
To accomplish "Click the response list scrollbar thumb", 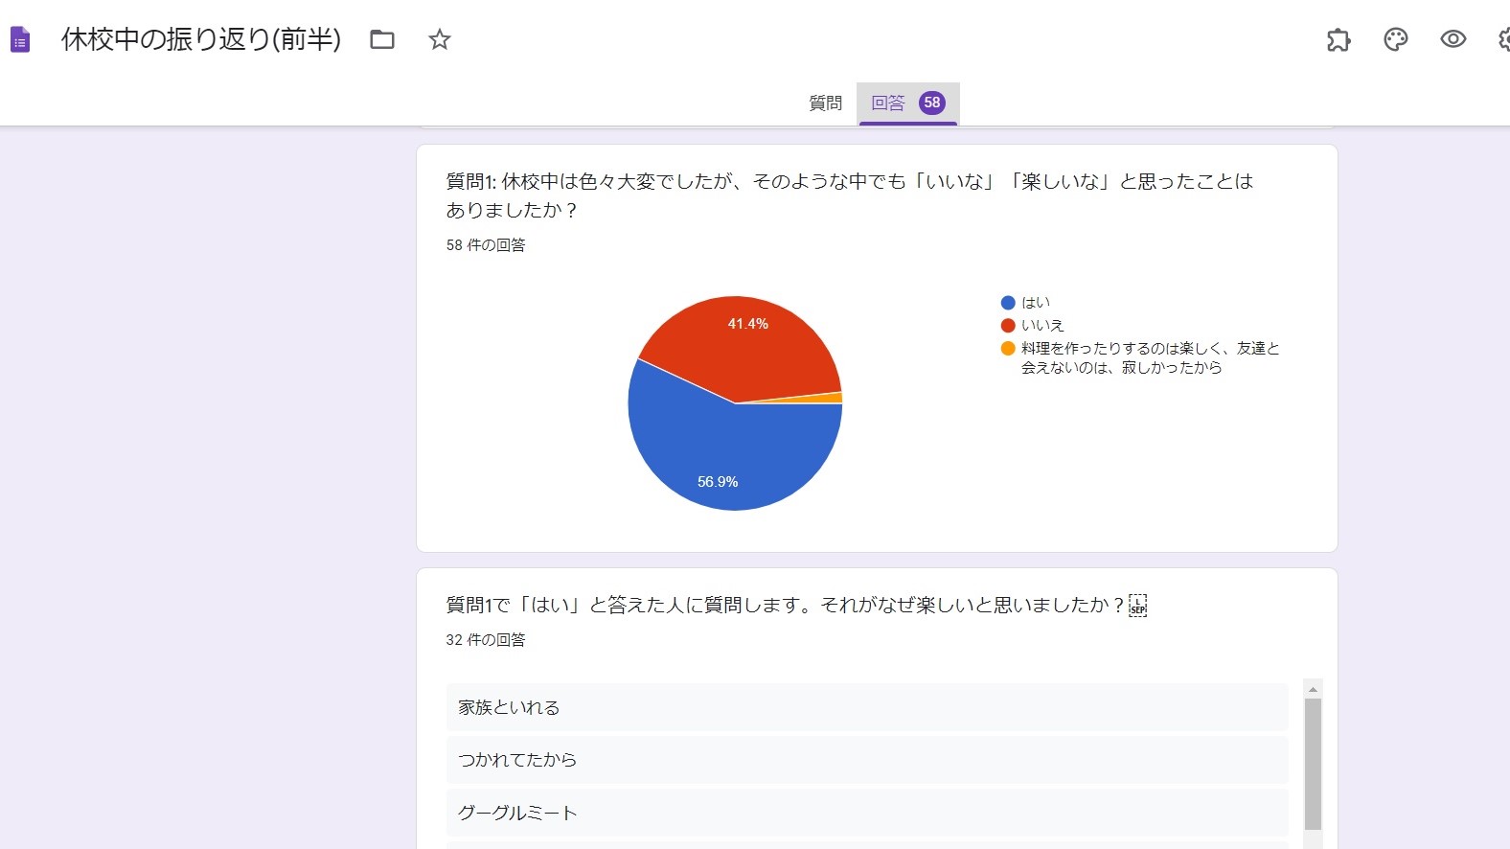I will (x=1314, y=764).
